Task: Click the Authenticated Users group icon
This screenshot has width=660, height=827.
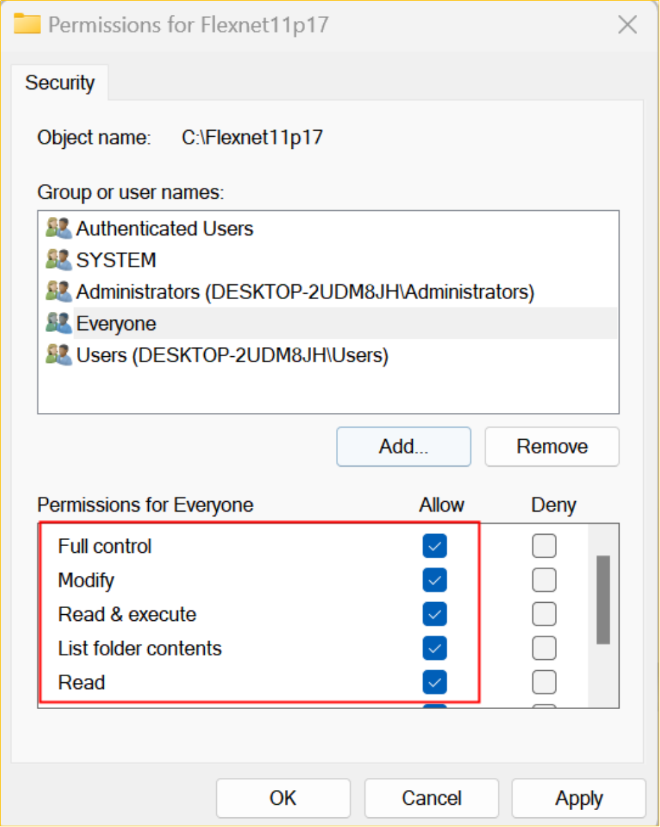Action: coord(59,228)
